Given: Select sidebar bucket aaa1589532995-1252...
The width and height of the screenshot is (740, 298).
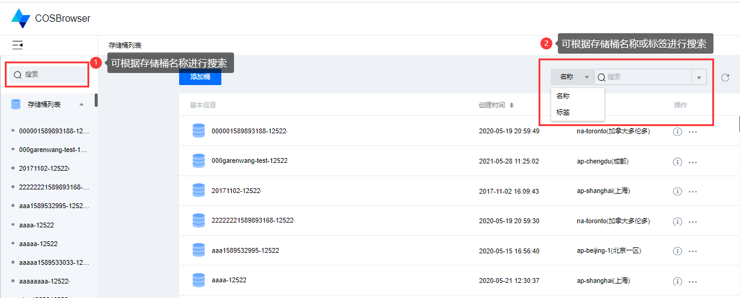Looking at the screenshot, I should tap(54, 206).
